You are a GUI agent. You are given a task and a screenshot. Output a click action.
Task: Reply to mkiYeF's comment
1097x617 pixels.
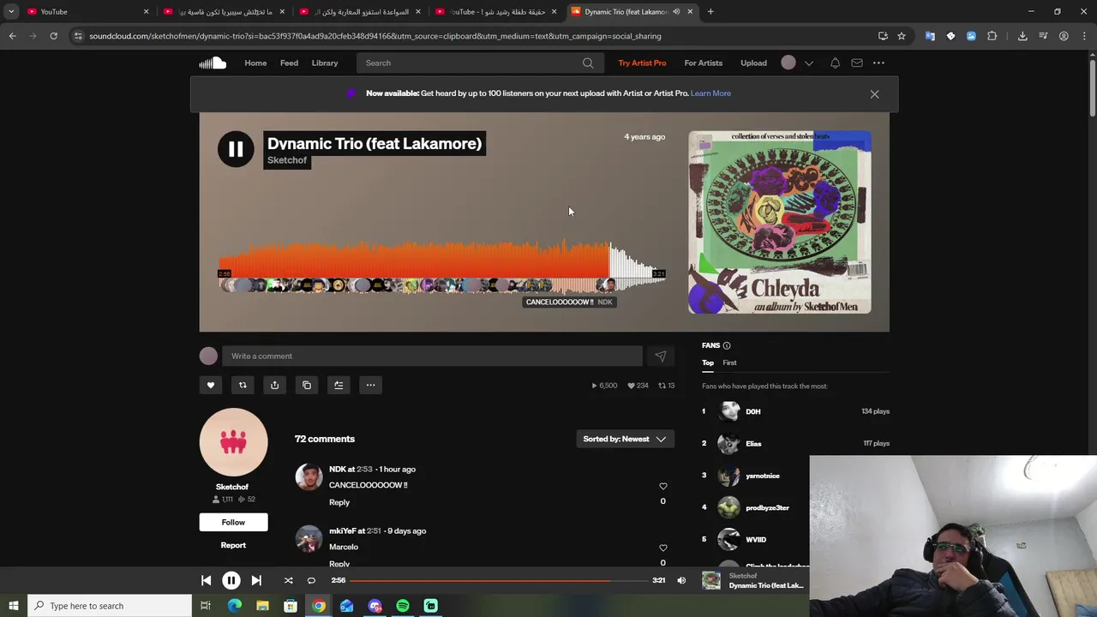tap(339, 564)
